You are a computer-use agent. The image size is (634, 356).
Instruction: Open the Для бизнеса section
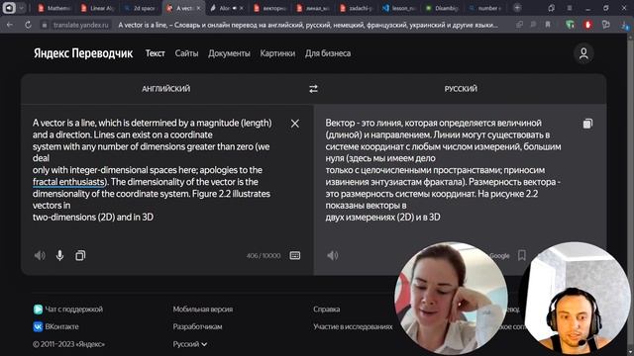click(x=328, y=53)
